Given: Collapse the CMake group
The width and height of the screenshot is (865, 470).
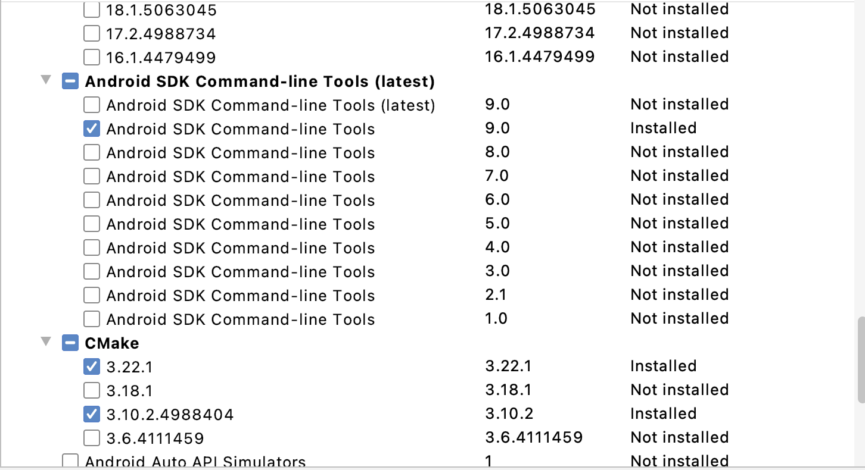Looking at the screenshot, I should pyautogui.click(x=46, y=342).
